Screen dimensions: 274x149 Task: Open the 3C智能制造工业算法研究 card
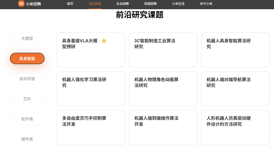[x=163, y=50]
